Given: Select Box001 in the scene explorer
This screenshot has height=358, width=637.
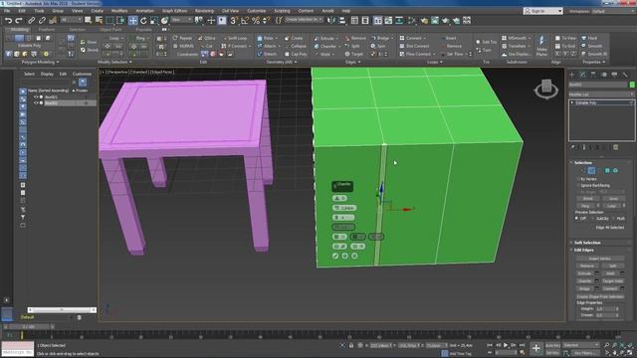Looking at the screenshot, I should tap(52, 97).
